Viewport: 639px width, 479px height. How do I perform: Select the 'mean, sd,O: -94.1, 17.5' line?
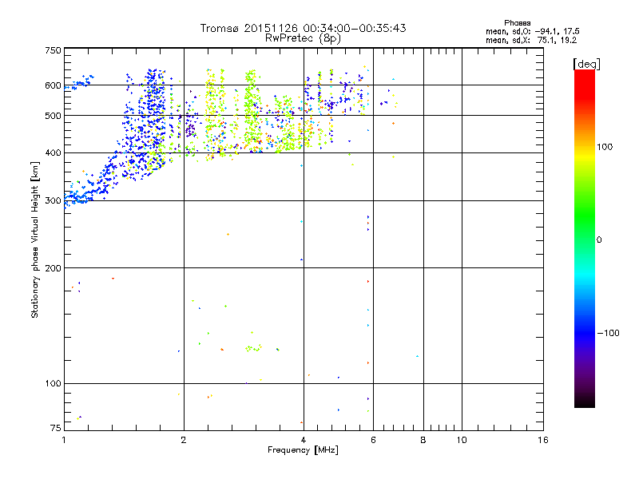[532, 31]
